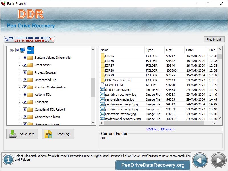The height and width of the screenshot is (171, 228).
Task: Click the Save Data disk icon
Action: (13, 134)
